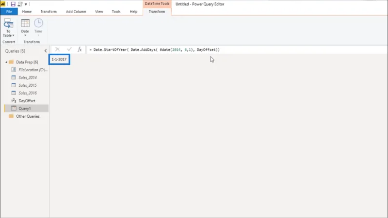388x218 pixels.
Task: Click the fx function icon
Action: click(80, 49)
